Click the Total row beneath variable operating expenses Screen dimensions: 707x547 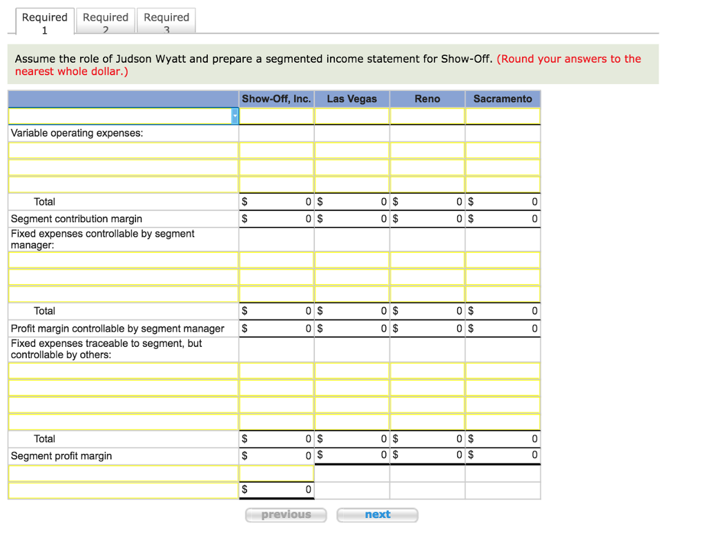click(x=44, y=201)
